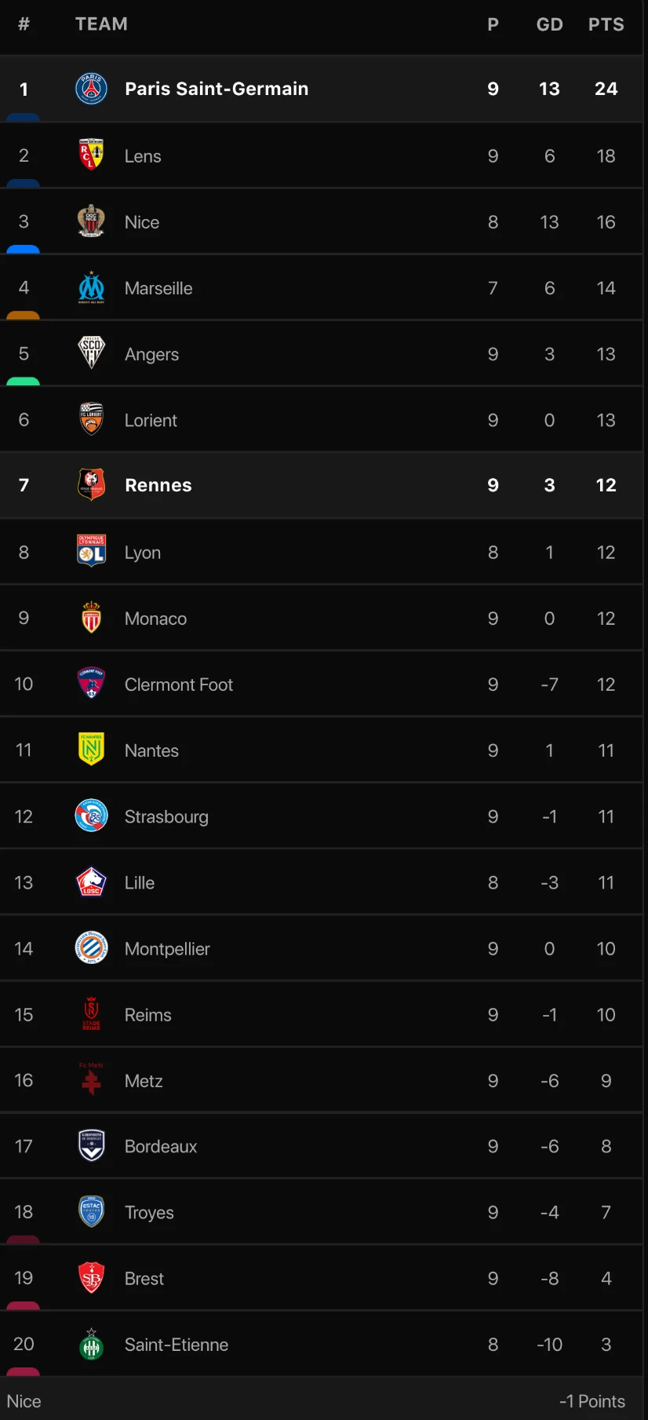
Task: Click the Lens club logo
Action: click(x=91, y=155)
